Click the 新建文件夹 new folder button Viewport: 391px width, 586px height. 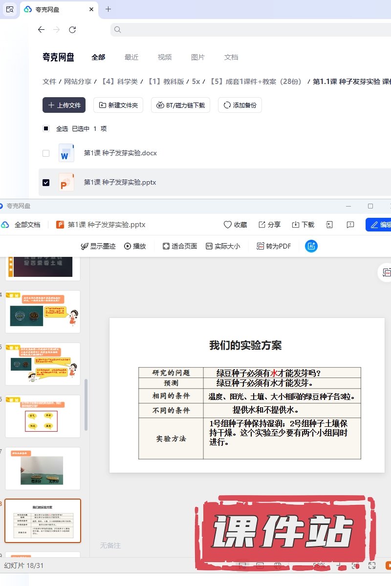[x=118, y=105]
